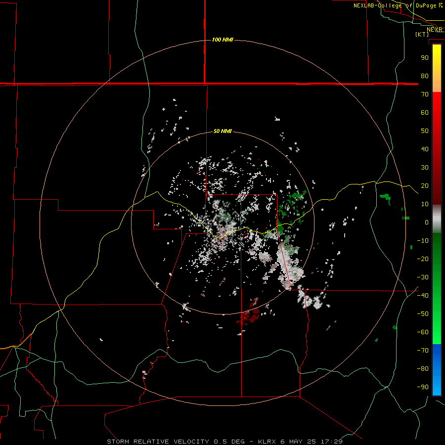Click the 20 value on the velocity scale
Viewport: 445px width, 445px height.
click(x=425, y=185)
